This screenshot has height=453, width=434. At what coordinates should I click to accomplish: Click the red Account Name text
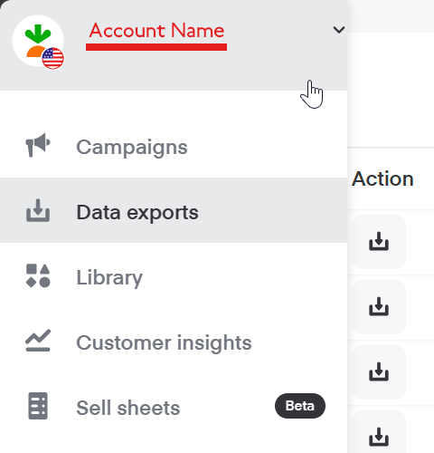tap(156, 31)
